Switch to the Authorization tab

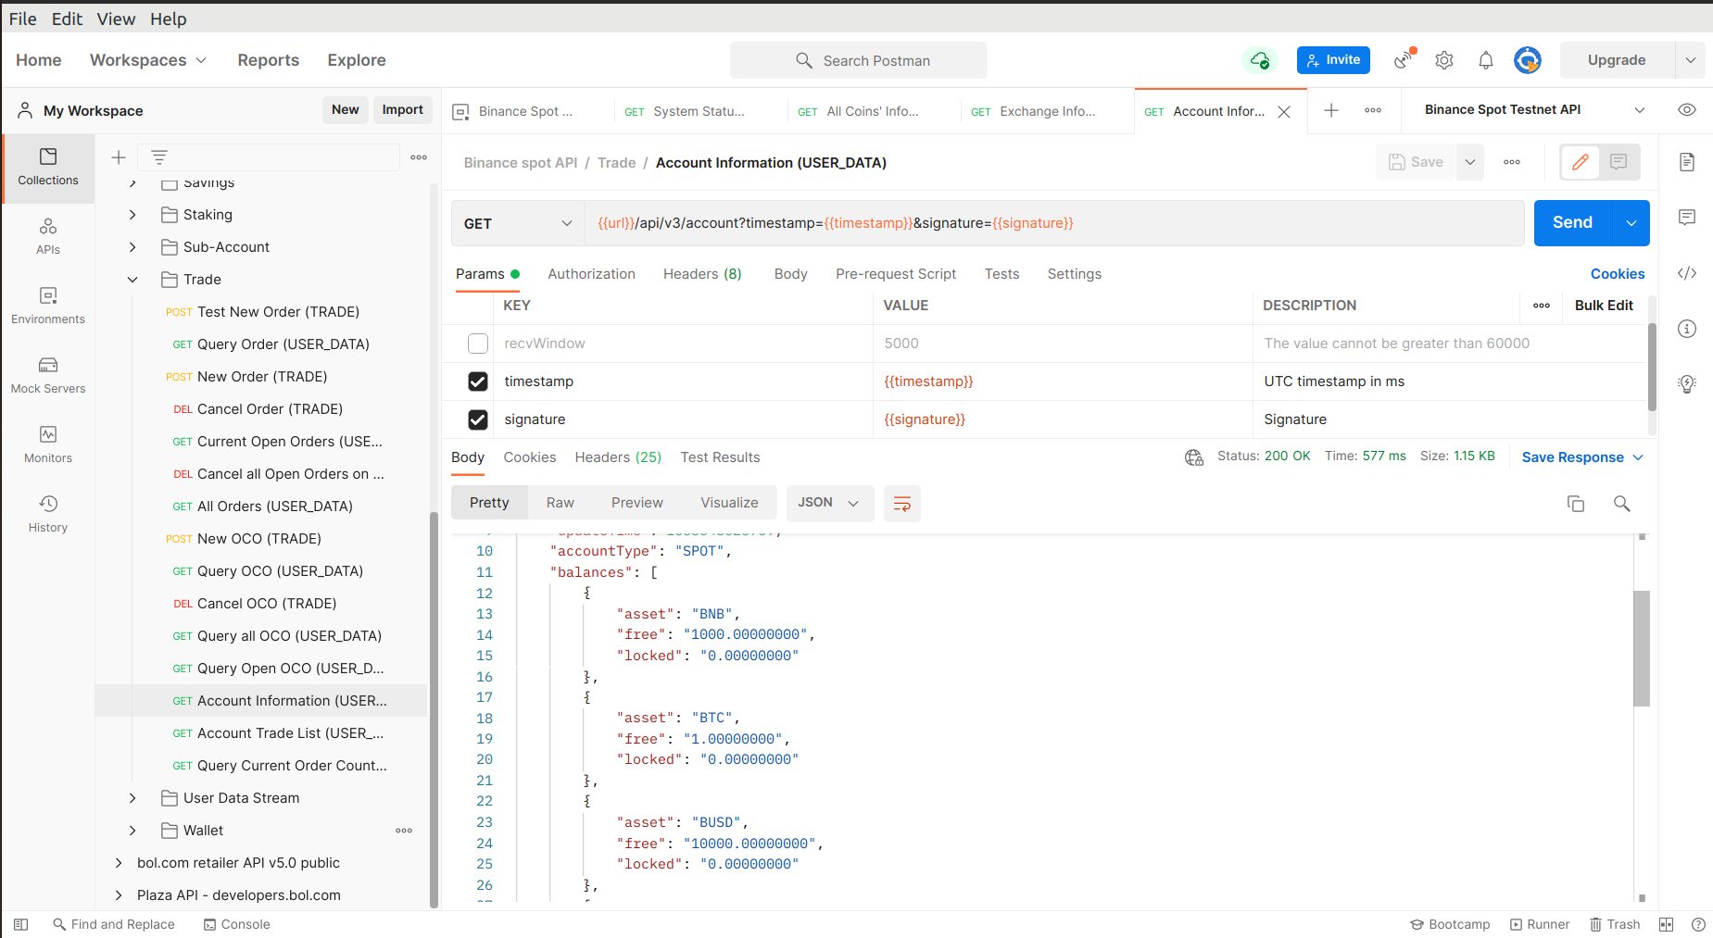(591, 274)
